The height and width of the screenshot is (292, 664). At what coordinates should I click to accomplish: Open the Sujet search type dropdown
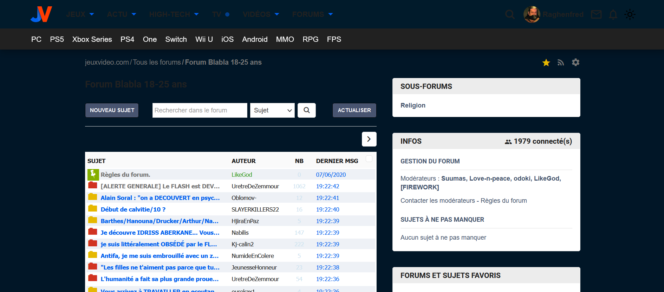(x=272, y=110)
